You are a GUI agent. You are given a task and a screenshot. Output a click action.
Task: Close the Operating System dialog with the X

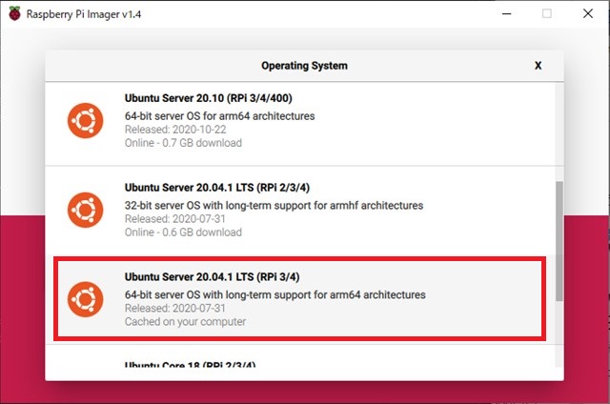tap(538, 66)
